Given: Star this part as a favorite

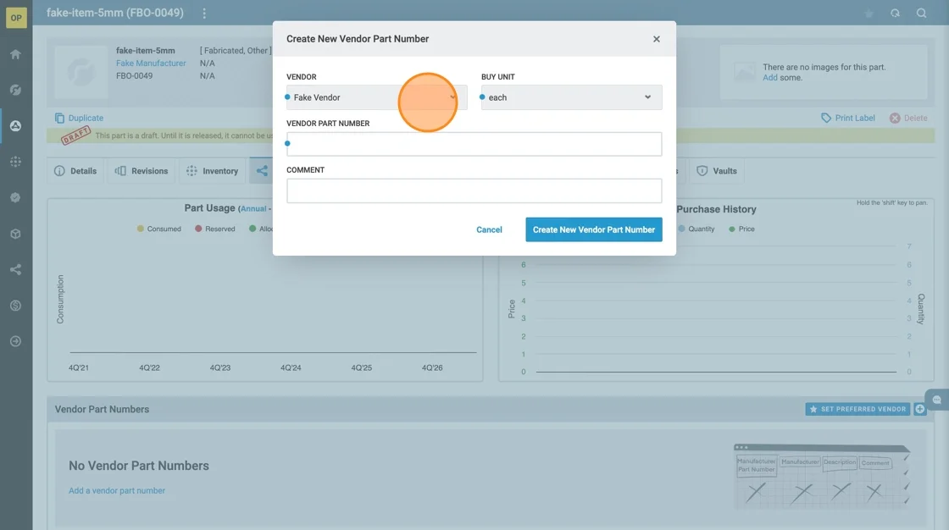Looking at the screenshot, I should [869, 14].
